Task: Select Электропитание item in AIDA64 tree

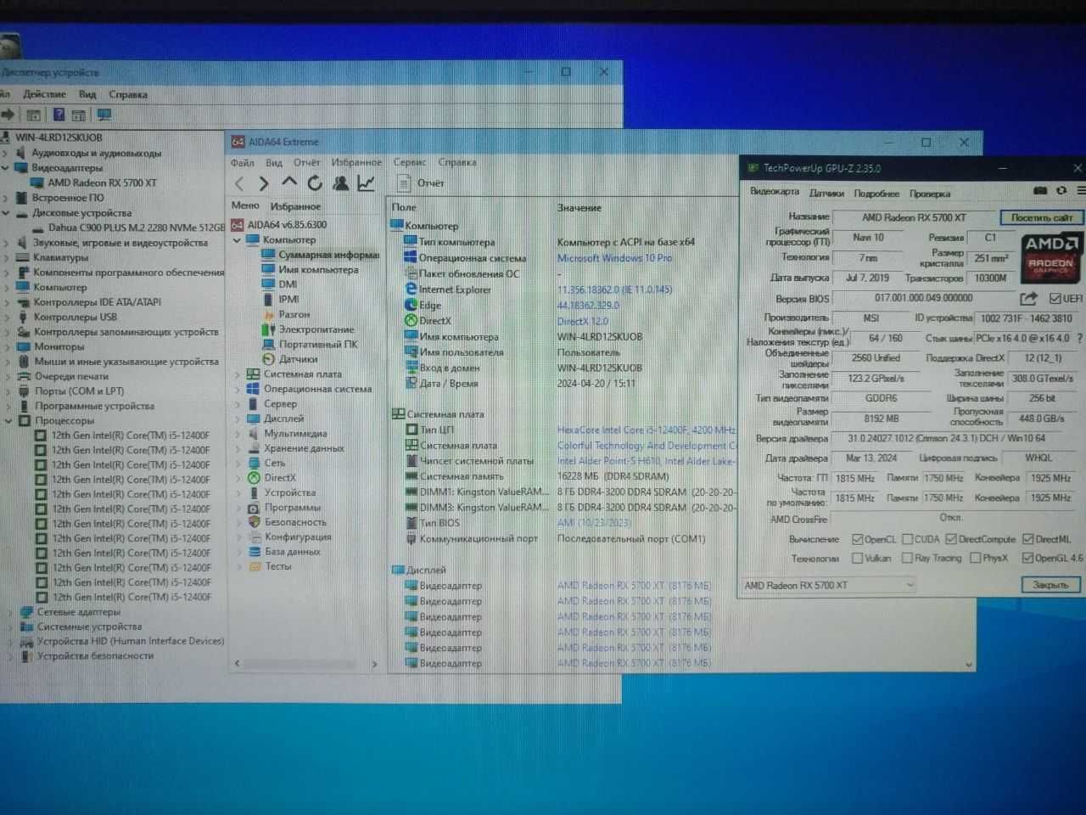Action: [x=316, y=329]
